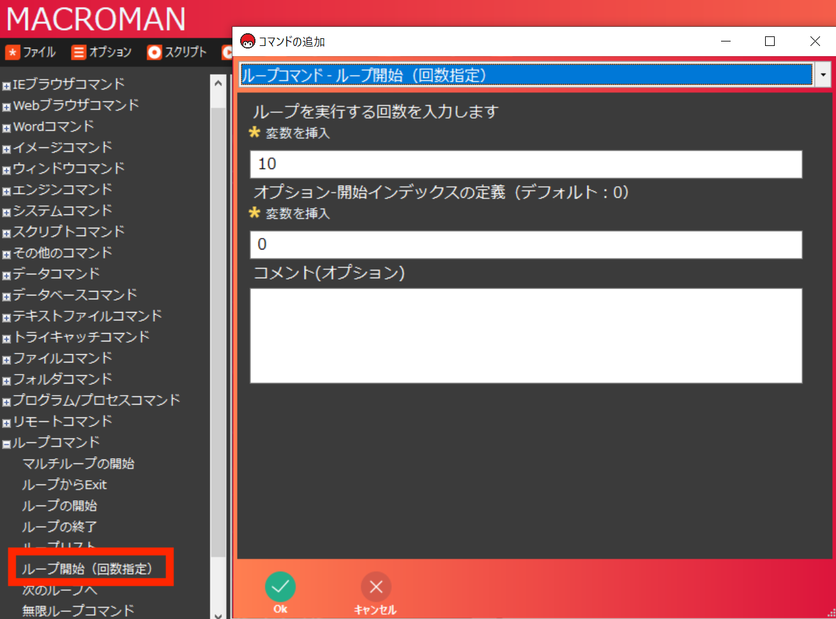Select 次のループへ command
This screenshot has height=619, width=836.
pyautogui.click(x=60, y=590)
